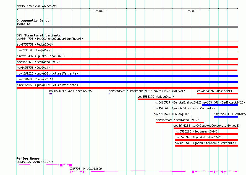This screenshot has height=175, width=246.
Task: Select the blue nsv6522639 variant bar
Action: coord(226,117)
